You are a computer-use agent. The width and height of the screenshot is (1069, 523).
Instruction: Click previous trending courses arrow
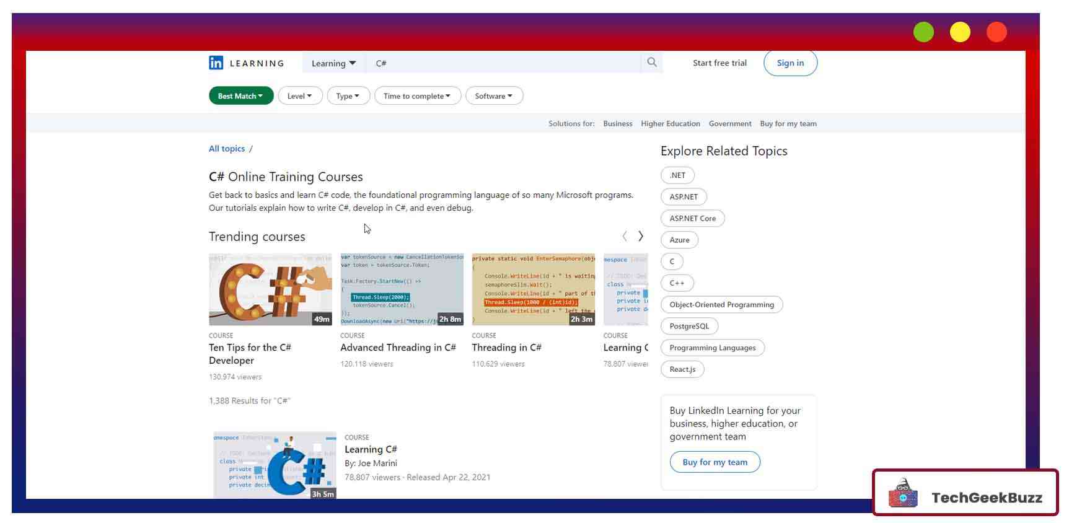624,236
